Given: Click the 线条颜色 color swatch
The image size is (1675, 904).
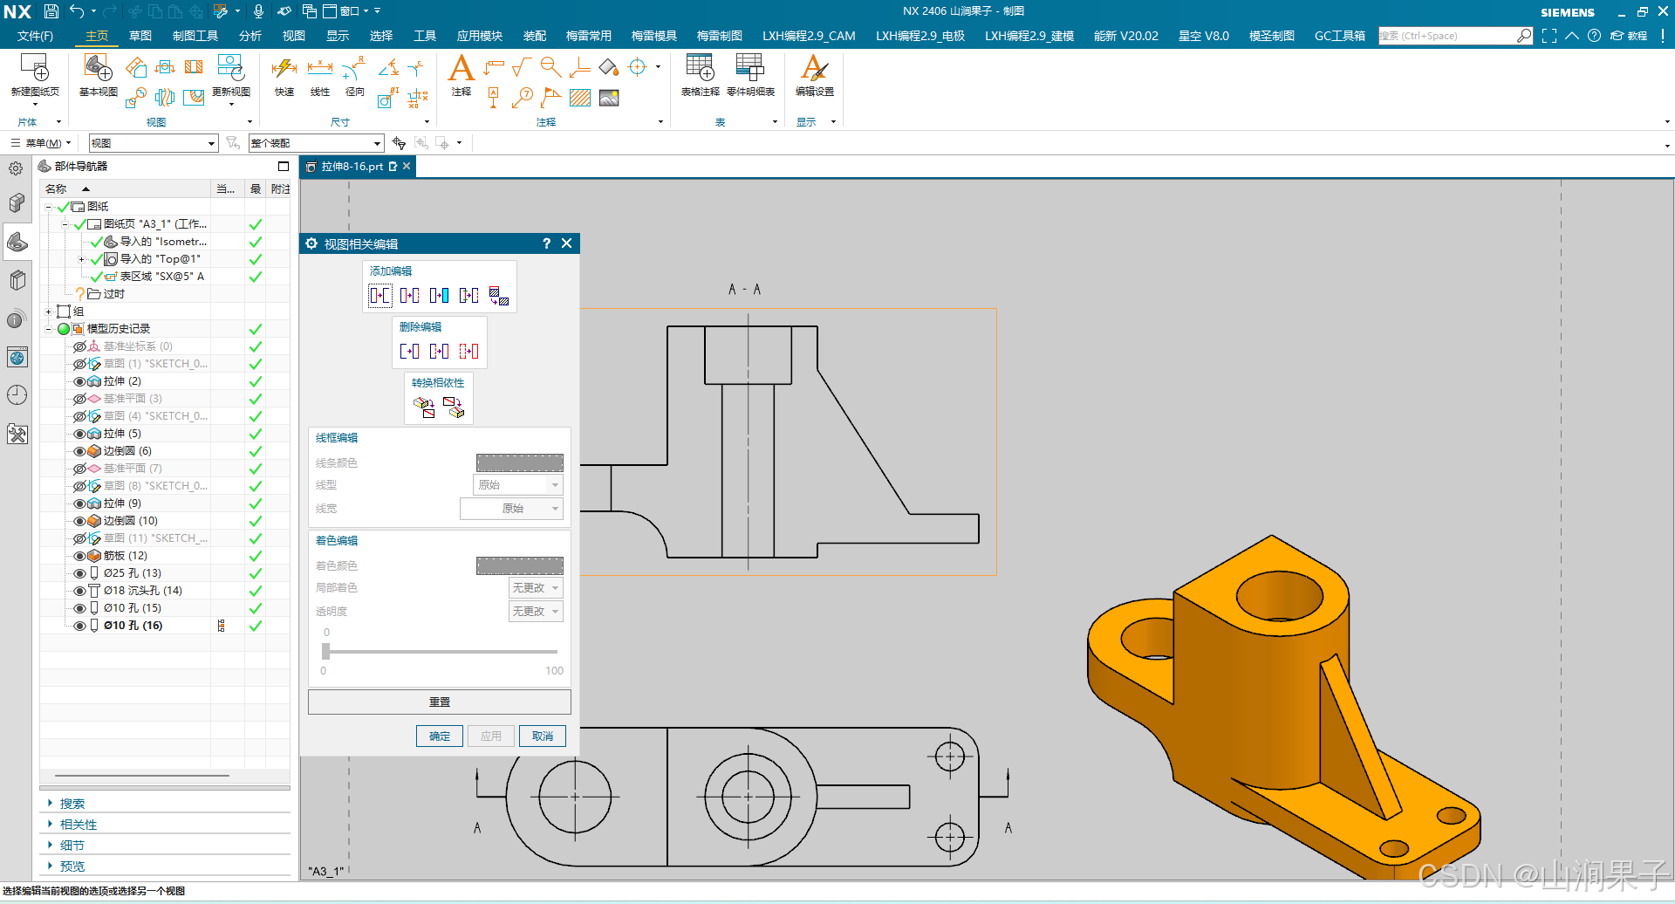Looking at the screenshot, I should coord(520,463).
